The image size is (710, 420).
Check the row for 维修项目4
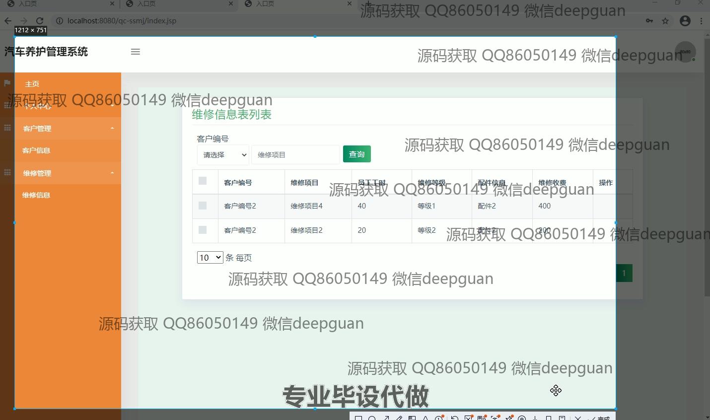click(x=203, y=206)
